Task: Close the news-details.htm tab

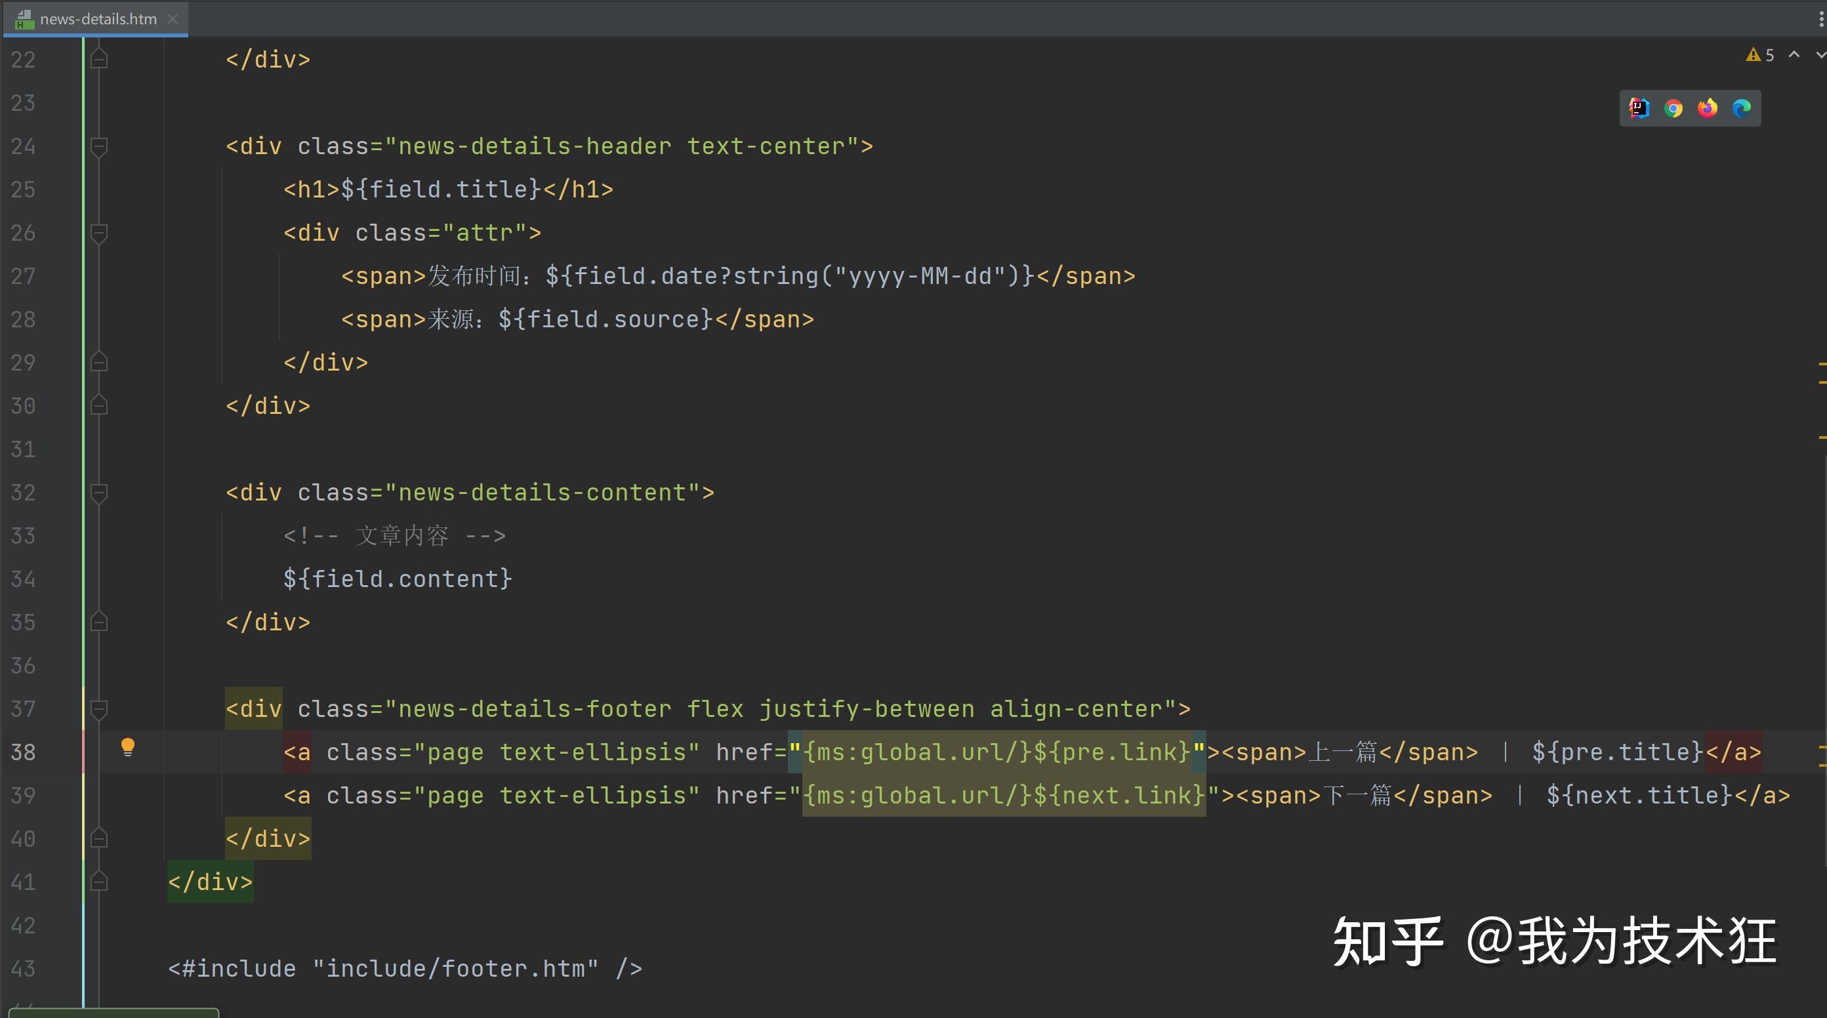Action: (173, 19)
